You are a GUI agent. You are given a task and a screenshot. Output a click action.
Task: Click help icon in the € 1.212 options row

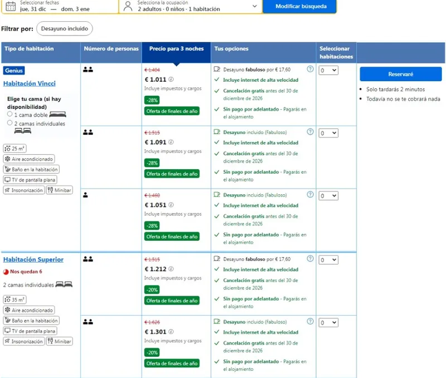[310, 258]
